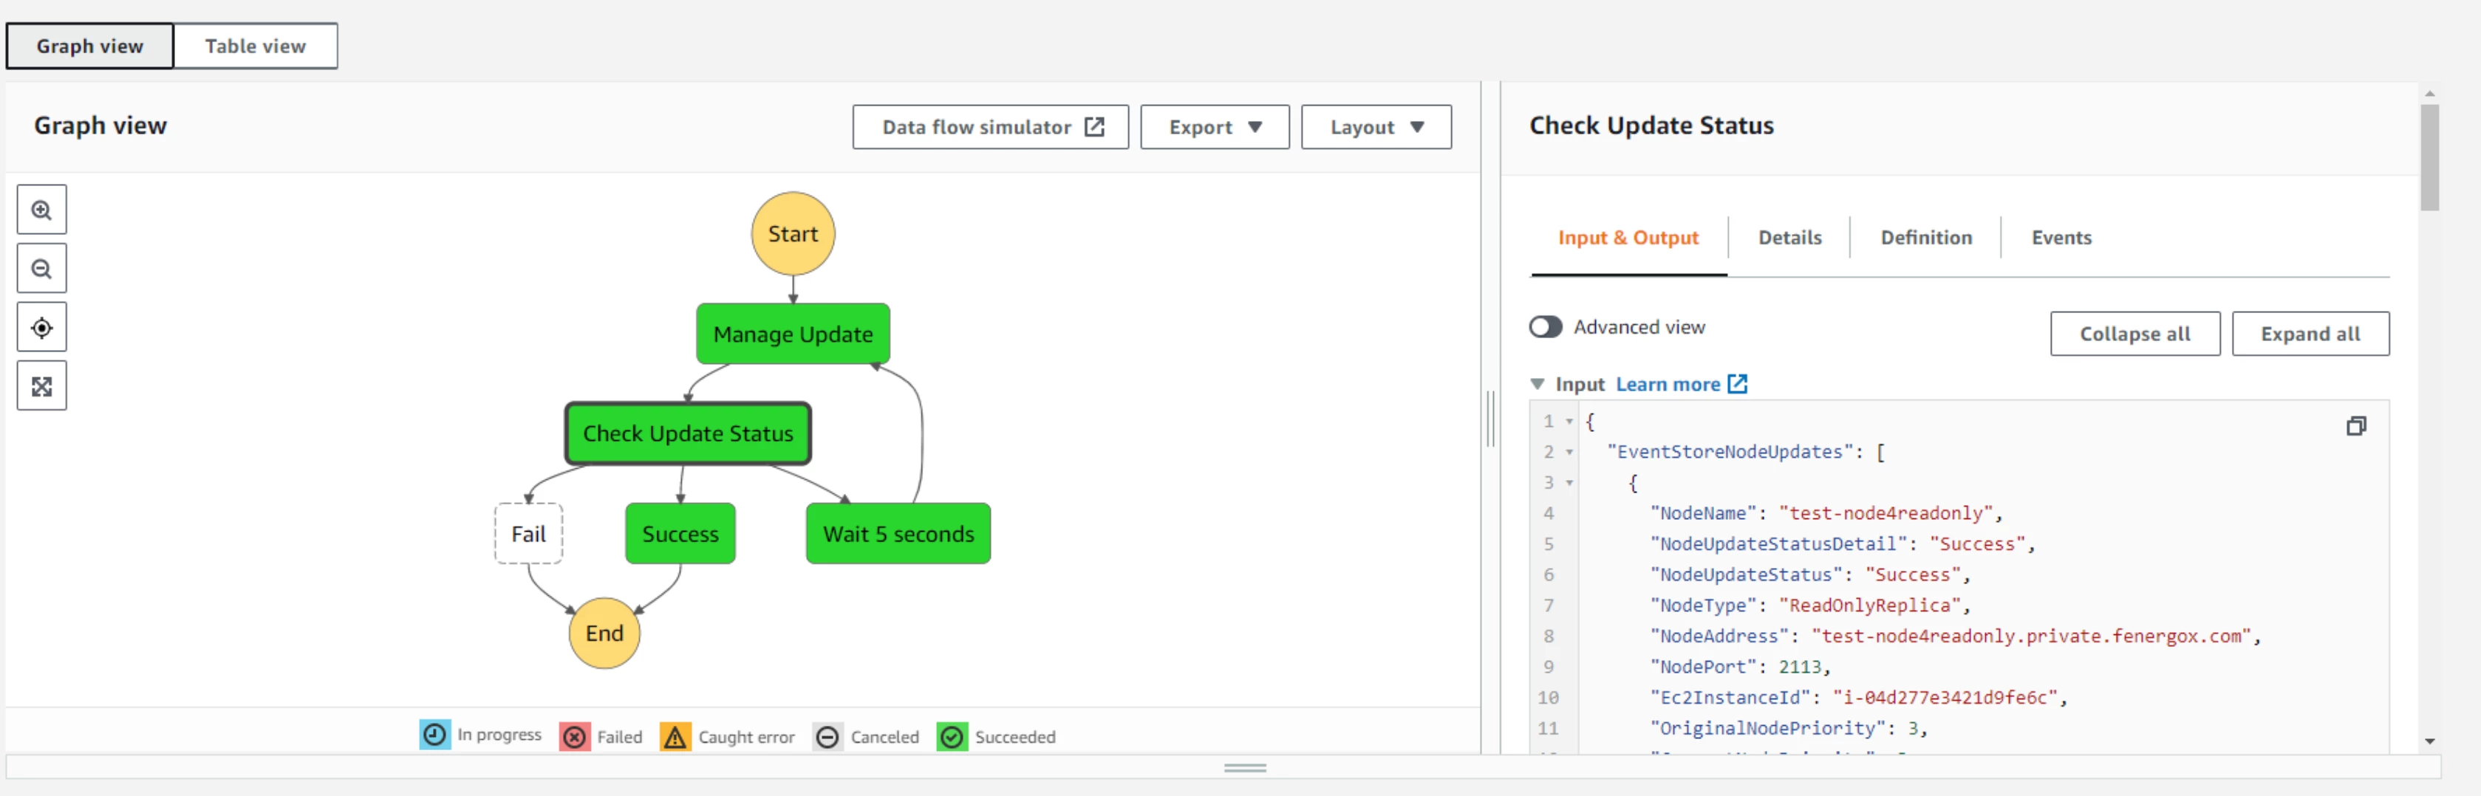
Task: Open the Details tab
Action: [1789, 238]
